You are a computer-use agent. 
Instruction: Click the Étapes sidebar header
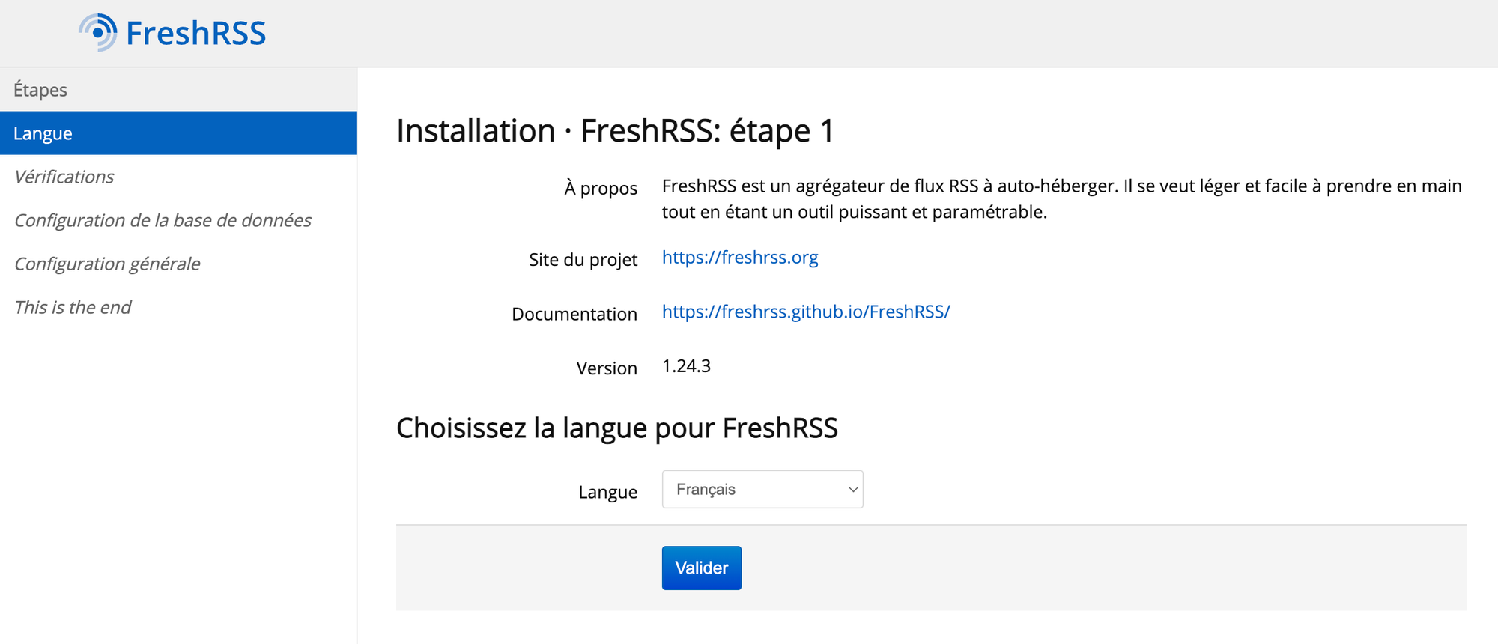[x=40, y=90]
